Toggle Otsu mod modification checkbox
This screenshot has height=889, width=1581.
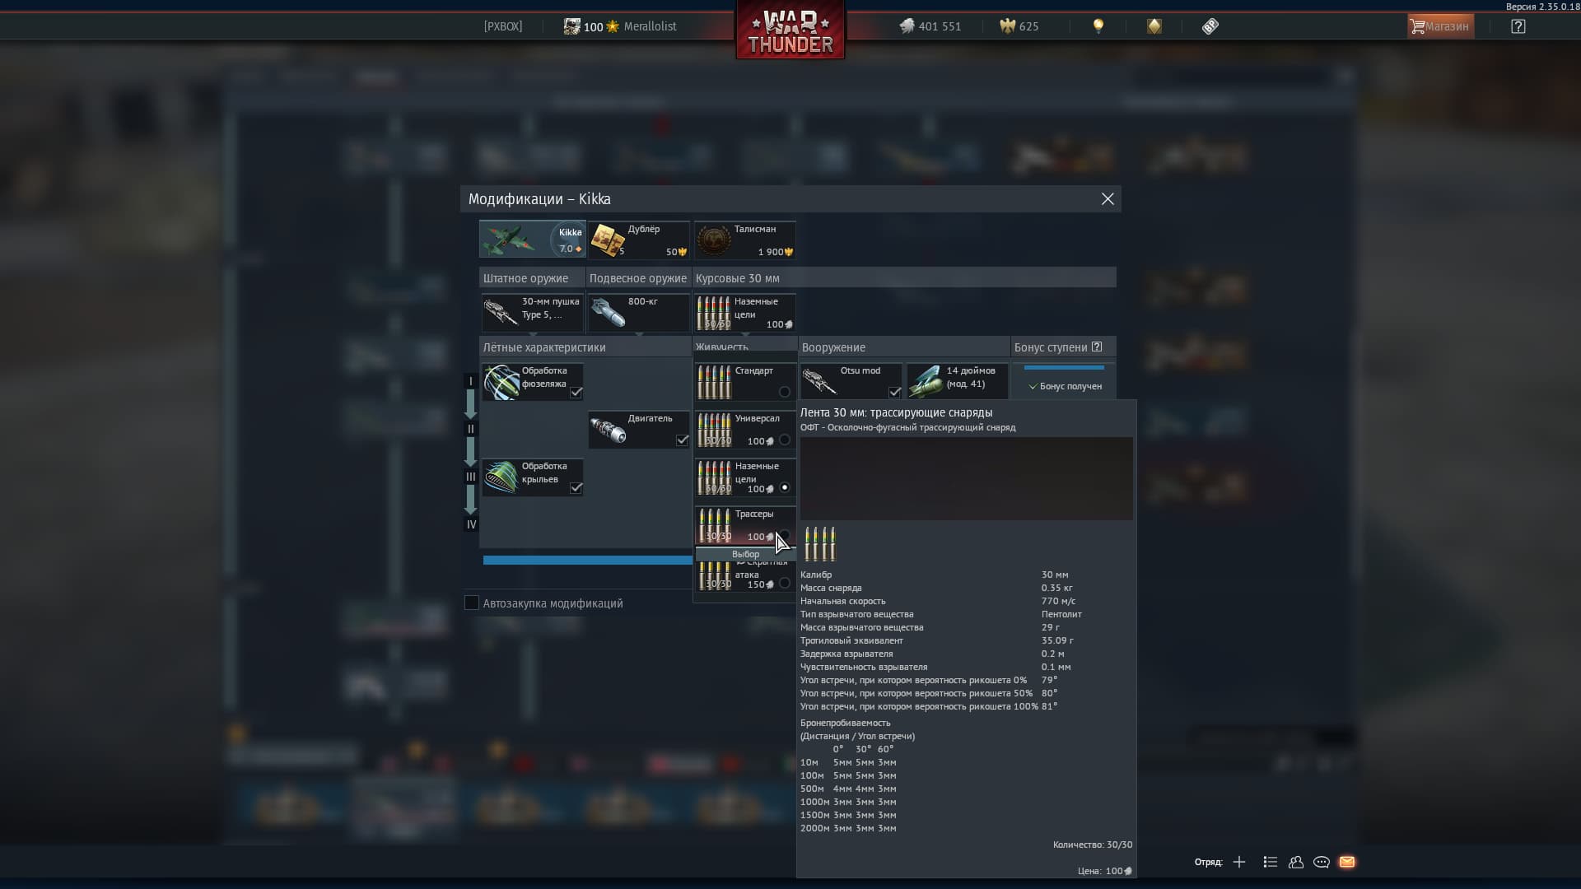pyautogui.click(x=894, y=393)
